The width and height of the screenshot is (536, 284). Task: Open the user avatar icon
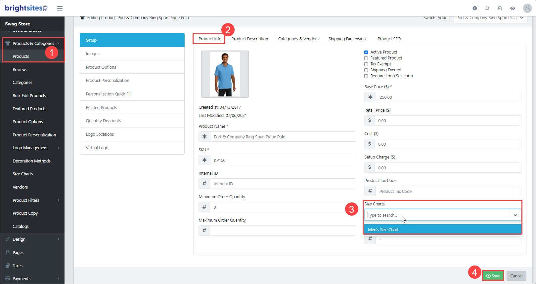[x=527, y=8]
